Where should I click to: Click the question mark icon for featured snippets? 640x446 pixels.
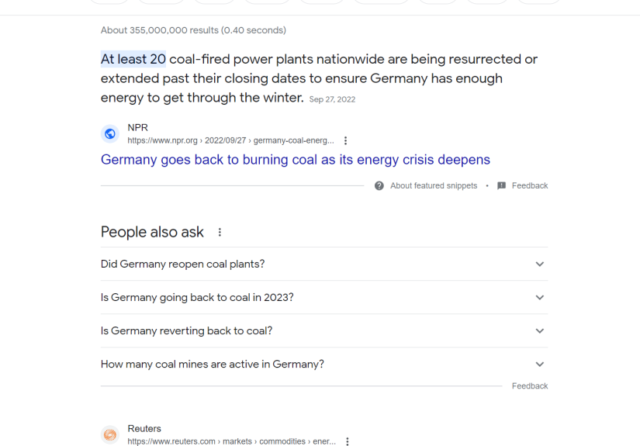379,186
